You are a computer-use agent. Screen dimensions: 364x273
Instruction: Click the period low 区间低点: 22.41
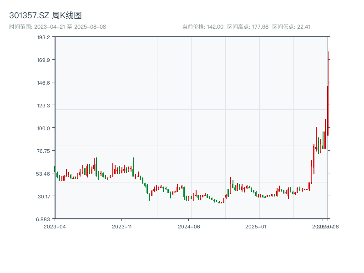pyautogui.click(x=291, y=27)
